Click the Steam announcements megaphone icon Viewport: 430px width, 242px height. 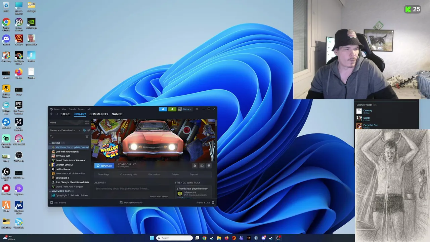163,109
